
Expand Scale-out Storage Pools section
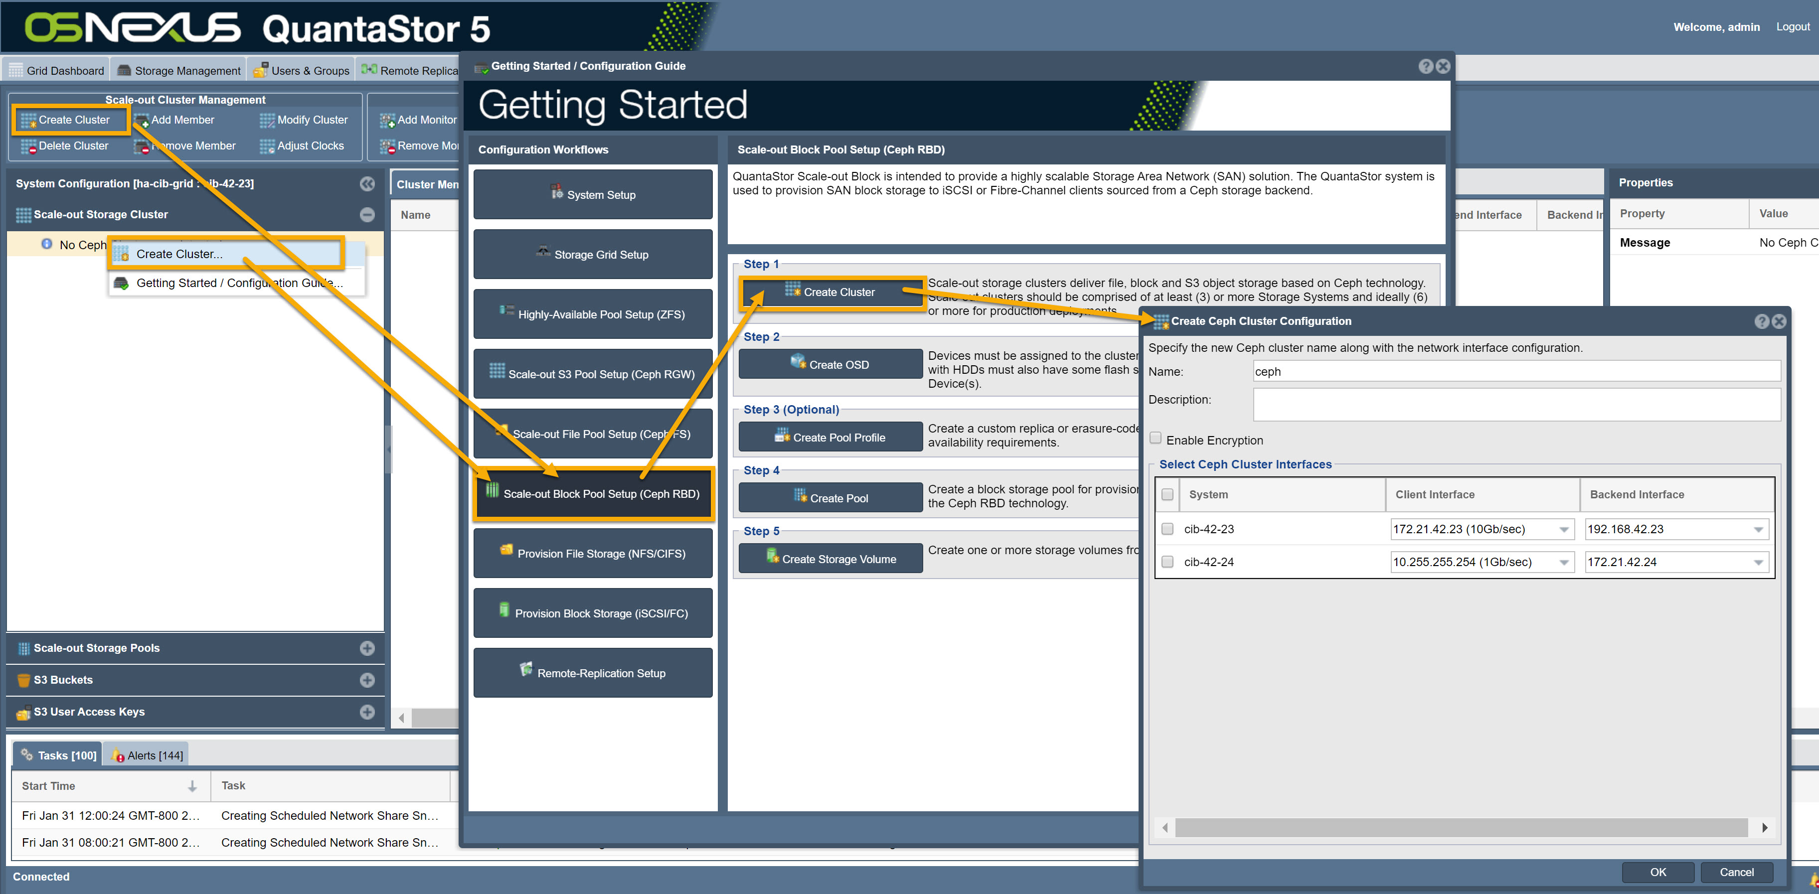[367, 648]
